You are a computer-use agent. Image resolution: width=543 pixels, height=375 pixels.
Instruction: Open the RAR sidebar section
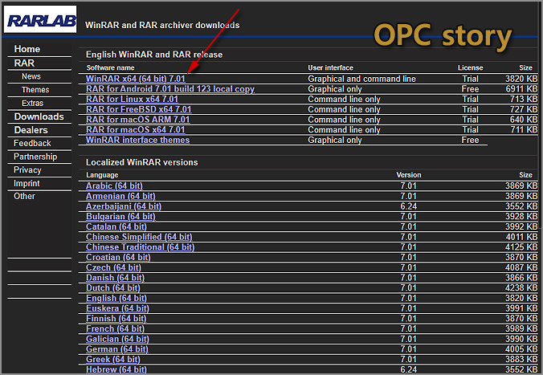pyautogui.click(x=24, y=63)
